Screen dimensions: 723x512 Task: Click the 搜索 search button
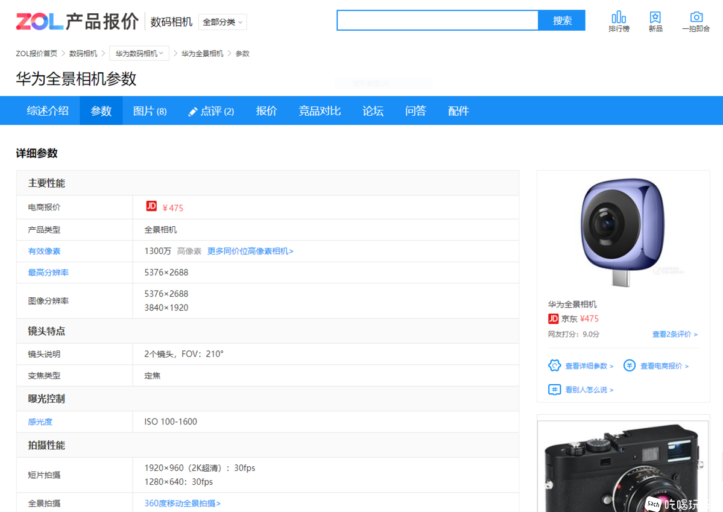561,21
